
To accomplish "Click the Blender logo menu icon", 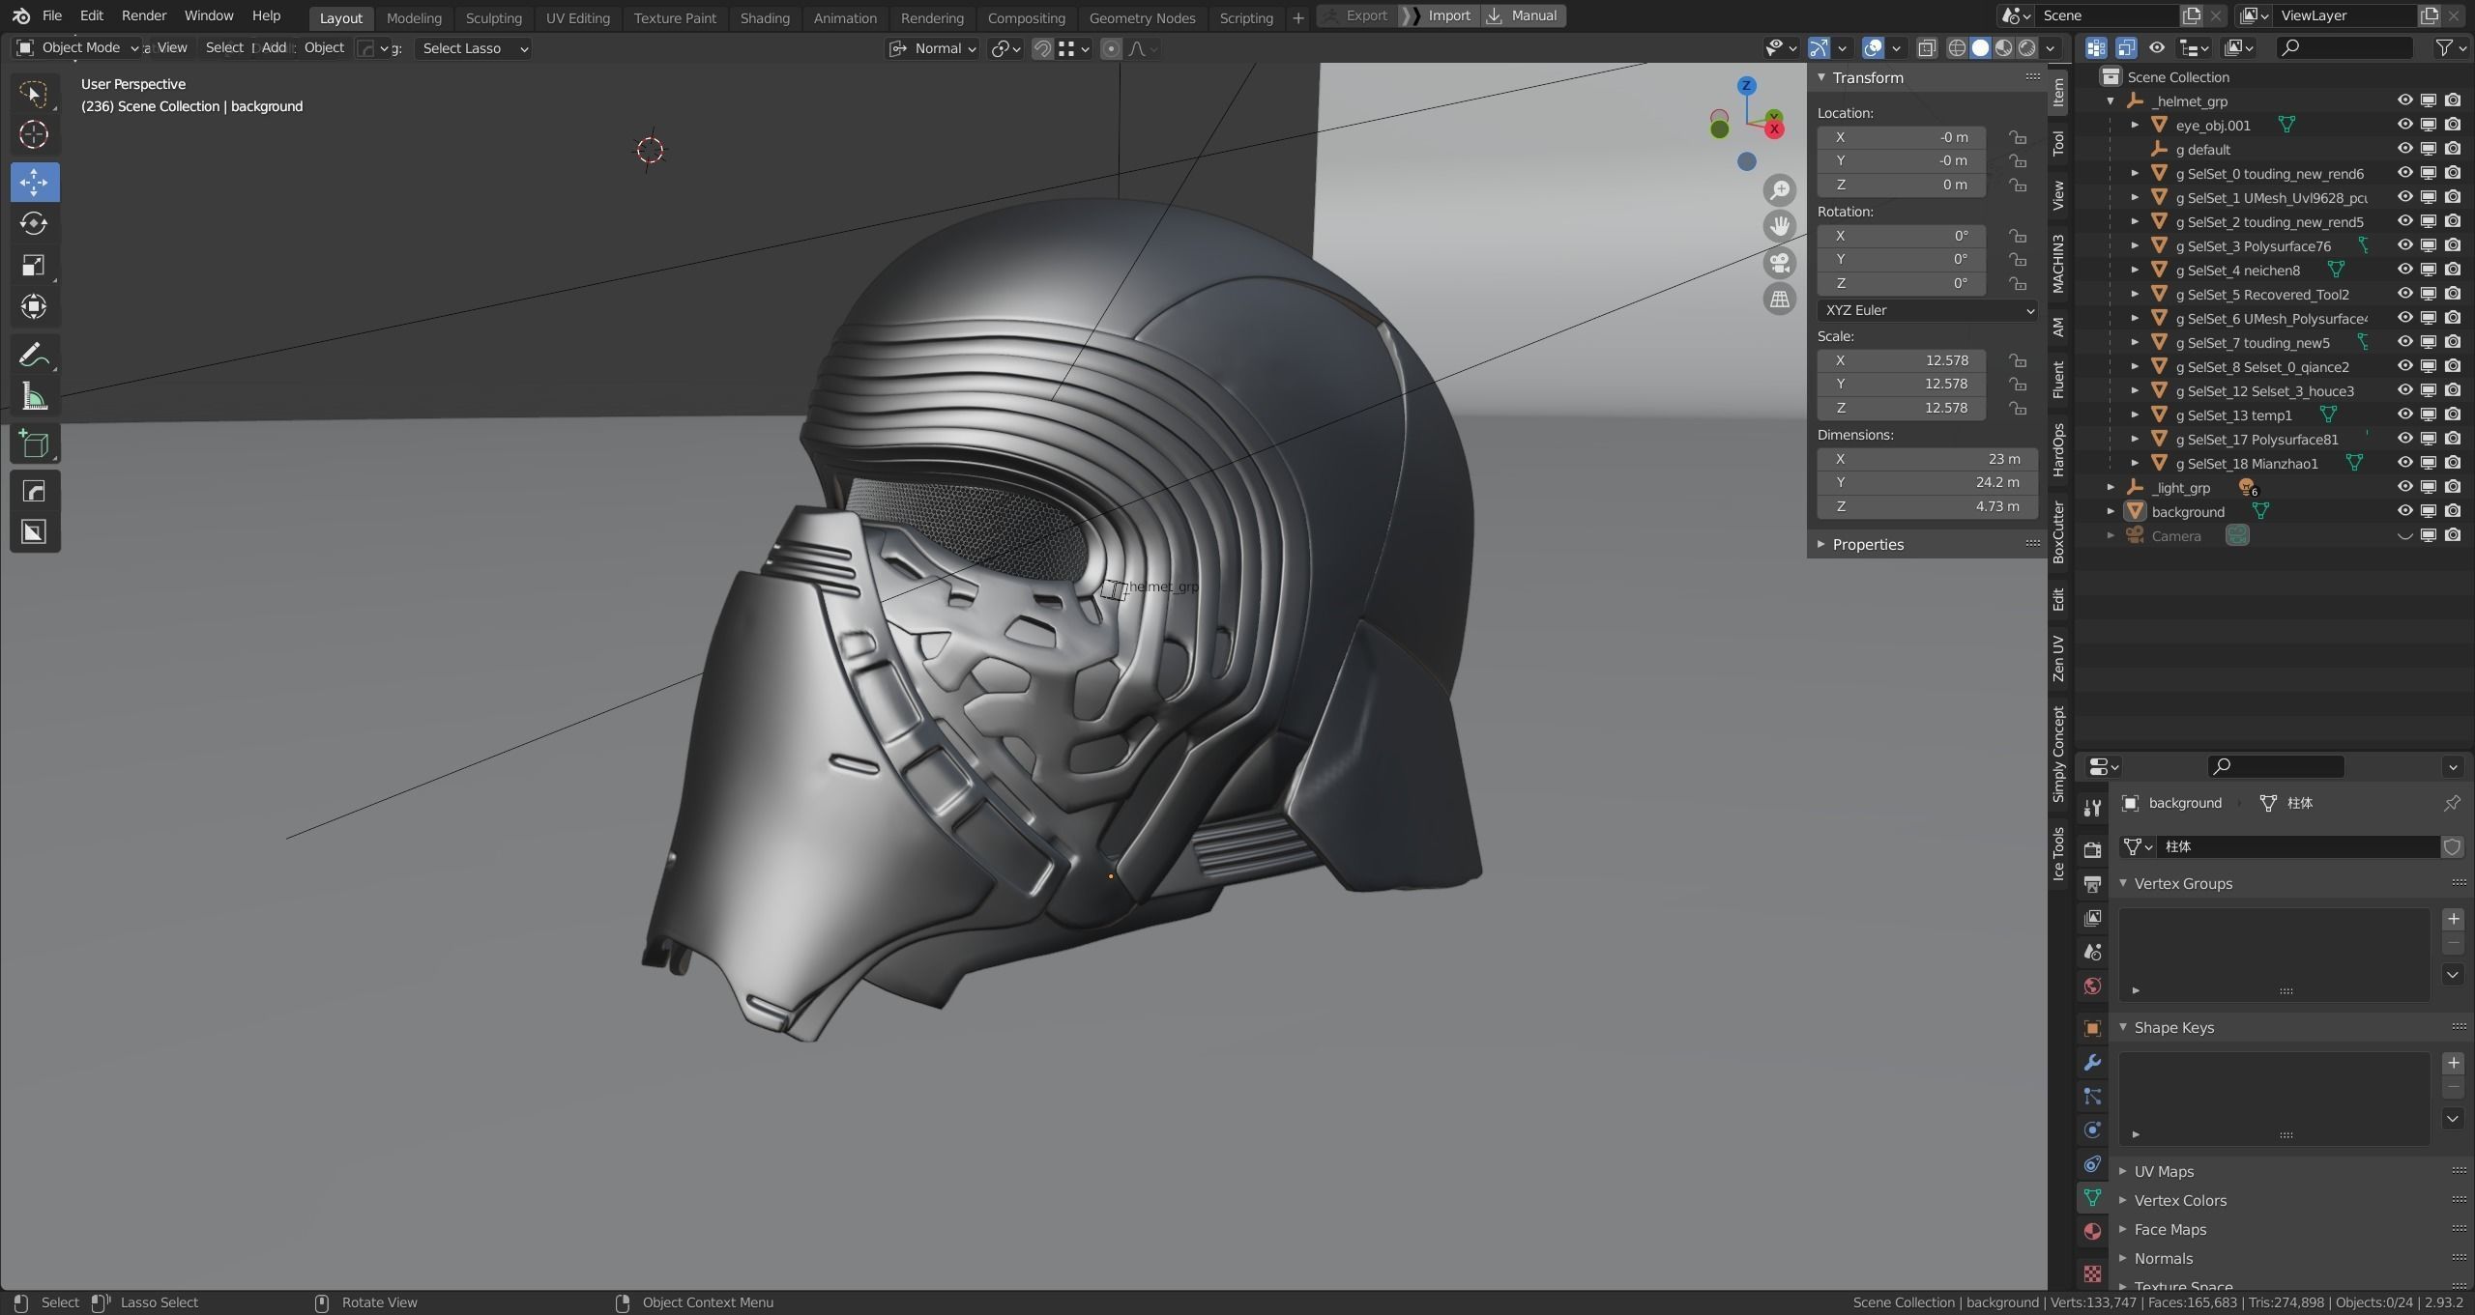I will [20, 16].
